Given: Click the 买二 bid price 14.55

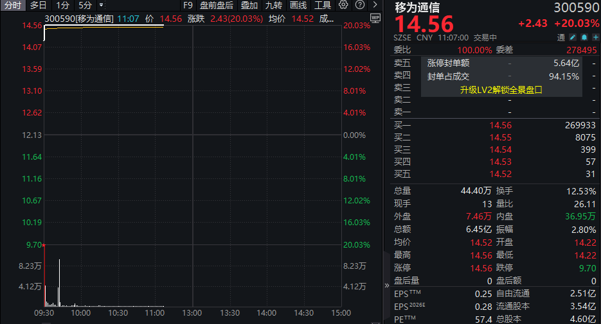Looking at the screenshot, I should click(x=500, y=137).
